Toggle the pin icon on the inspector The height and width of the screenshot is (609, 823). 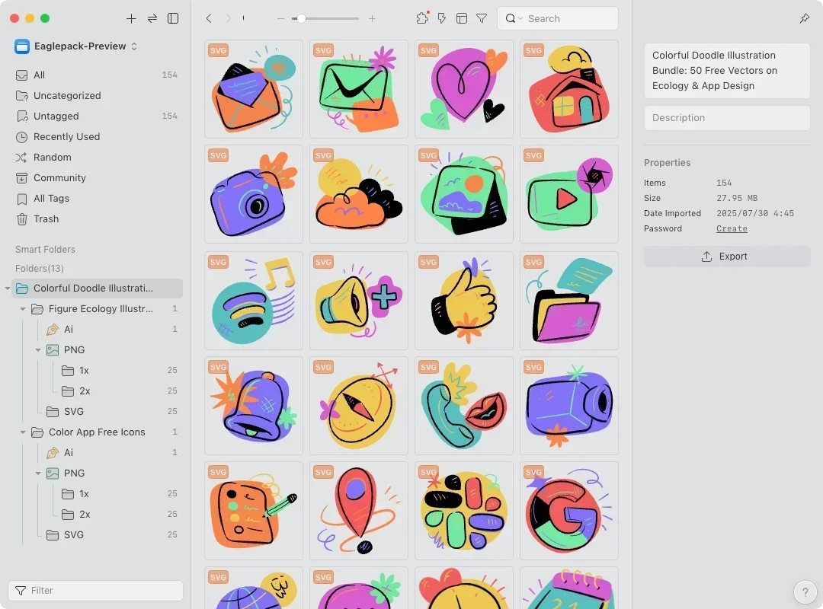point(805,19)
